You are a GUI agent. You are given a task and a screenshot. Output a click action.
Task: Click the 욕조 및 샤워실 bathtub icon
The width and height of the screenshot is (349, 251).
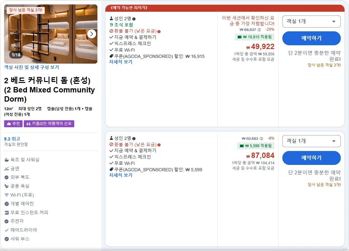point(7,160)
